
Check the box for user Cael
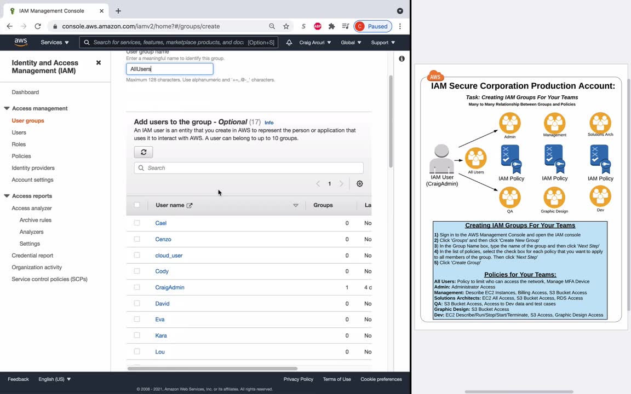click(x=137, y=223)
